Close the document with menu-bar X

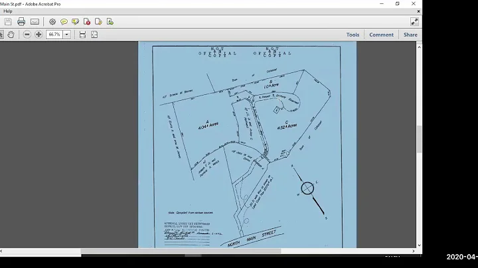pos(418,11)
